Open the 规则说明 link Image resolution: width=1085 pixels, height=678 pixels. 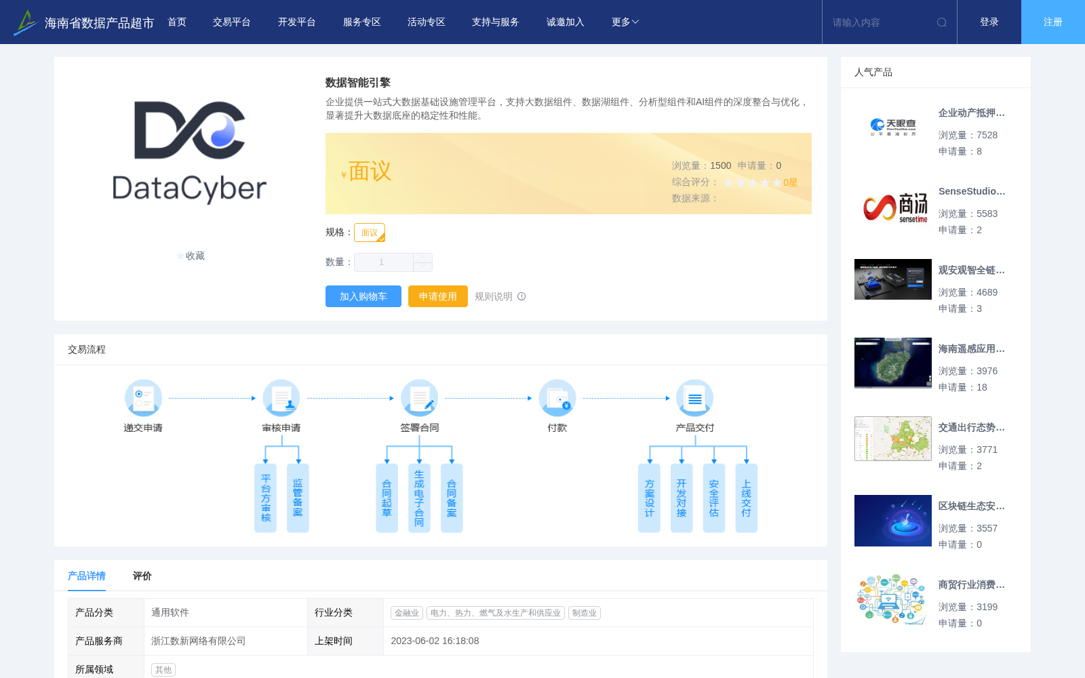(x=494, y=296)
